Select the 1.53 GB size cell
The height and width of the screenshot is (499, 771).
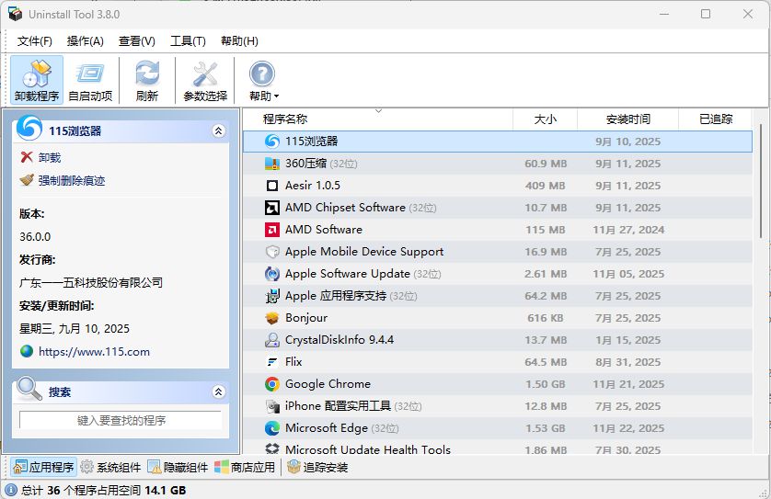point(546,428)
